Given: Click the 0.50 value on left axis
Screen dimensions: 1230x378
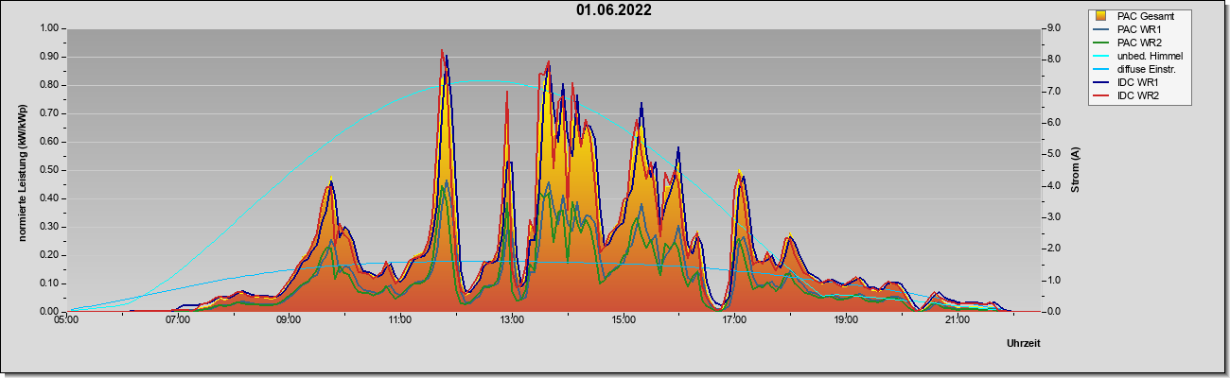Looking at the screenshot, I should click(48, 170).
